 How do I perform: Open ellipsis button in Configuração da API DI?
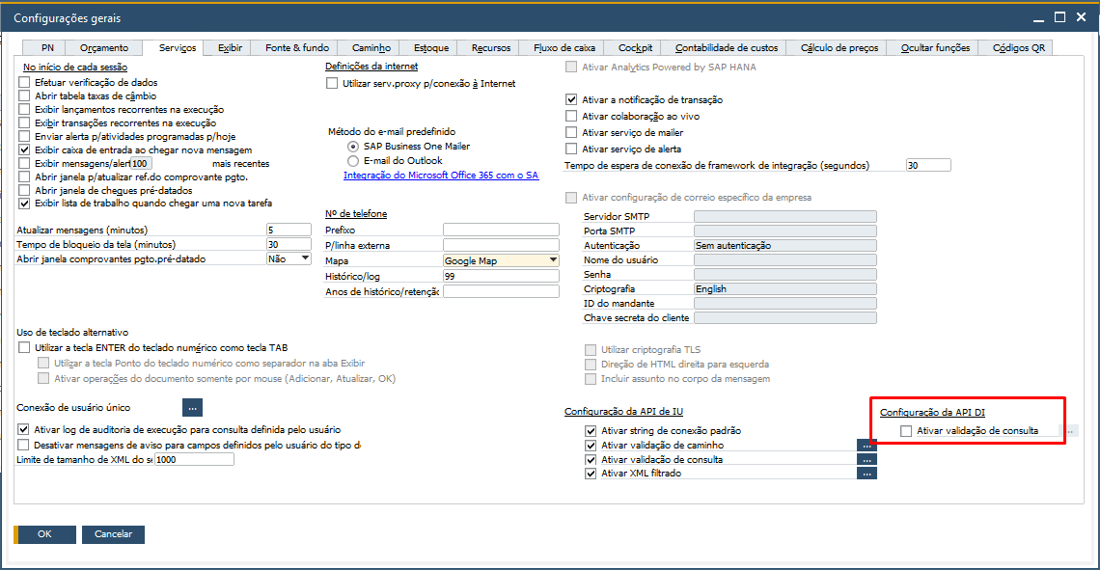click(x=1070, y=431)
